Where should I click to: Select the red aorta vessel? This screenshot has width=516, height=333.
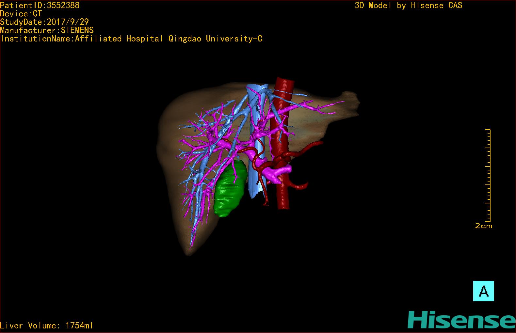283,143
